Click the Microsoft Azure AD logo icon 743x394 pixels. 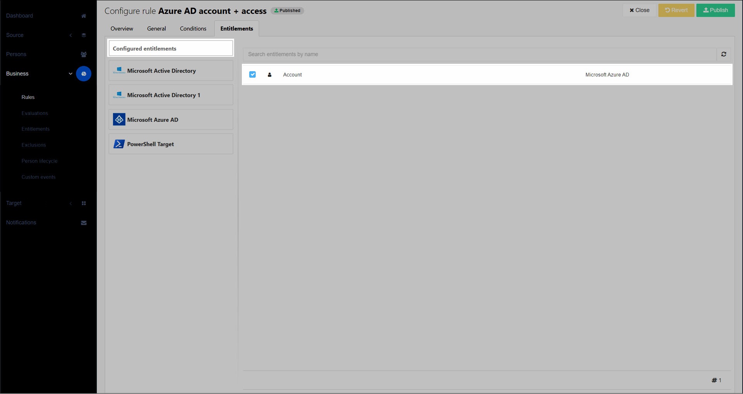point(119,119)
